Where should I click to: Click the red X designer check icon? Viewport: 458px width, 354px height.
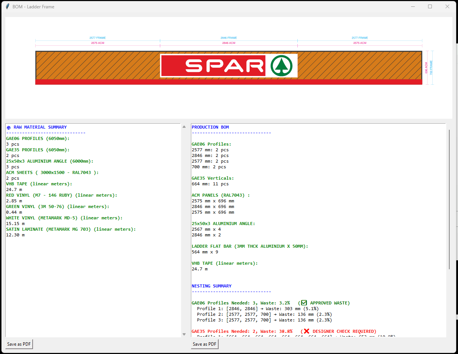pos(306,331)
